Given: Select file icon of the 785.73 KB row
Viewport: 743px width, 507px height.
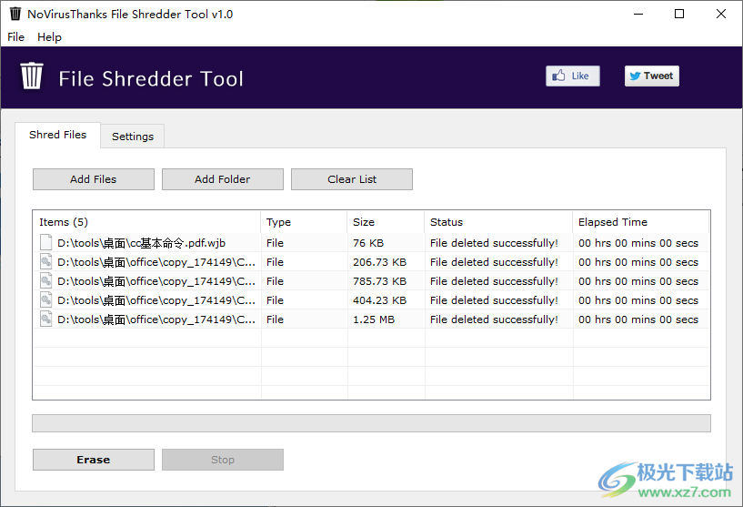Looking at the screenshot, I should [46, 280].
